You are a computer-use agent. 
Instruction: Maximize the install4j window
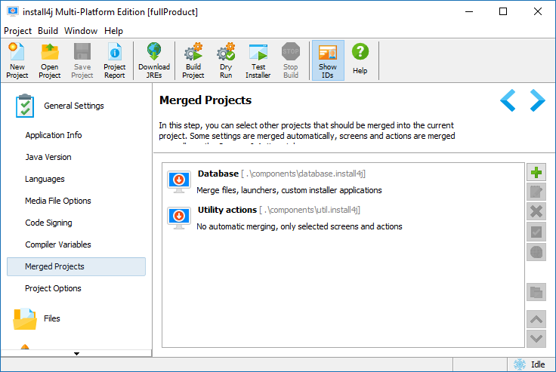tap(503, 11)
